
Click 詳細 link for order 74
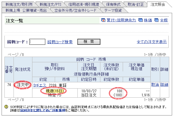click(x=164, y=85)
